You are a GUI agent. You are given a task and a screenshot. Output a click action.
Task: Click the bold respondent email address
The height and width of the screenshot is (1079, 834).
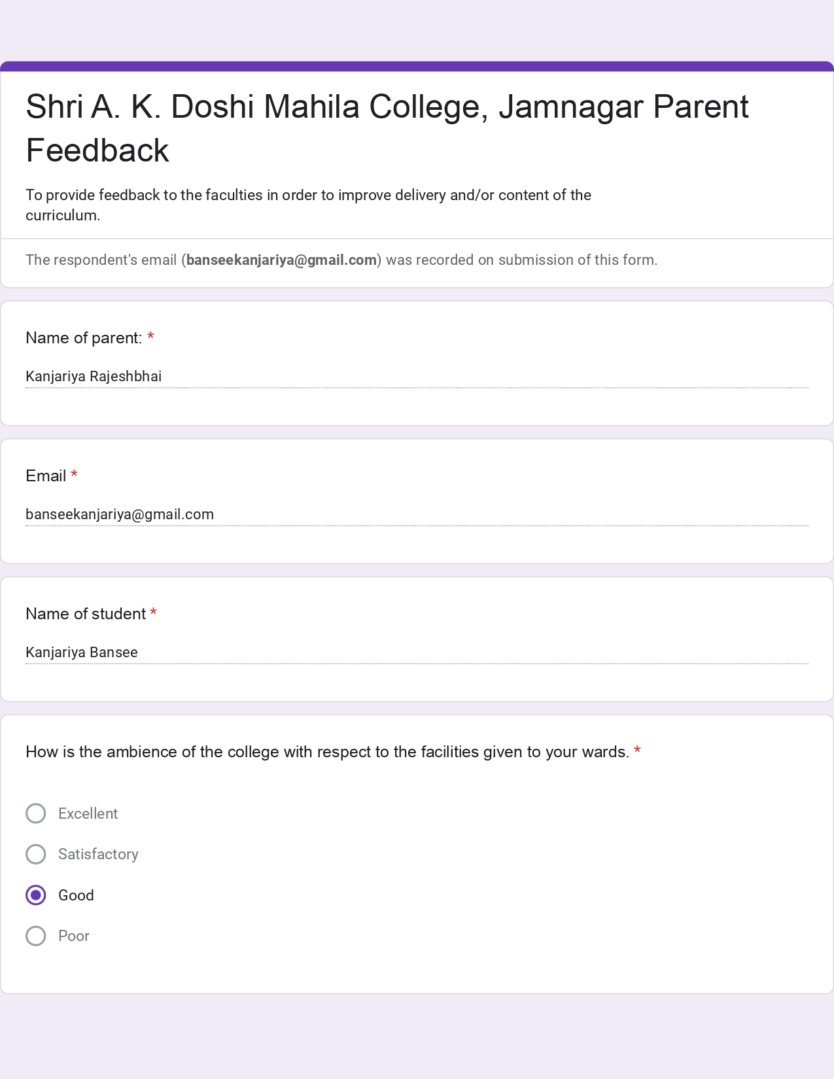[x=281, y=260]
